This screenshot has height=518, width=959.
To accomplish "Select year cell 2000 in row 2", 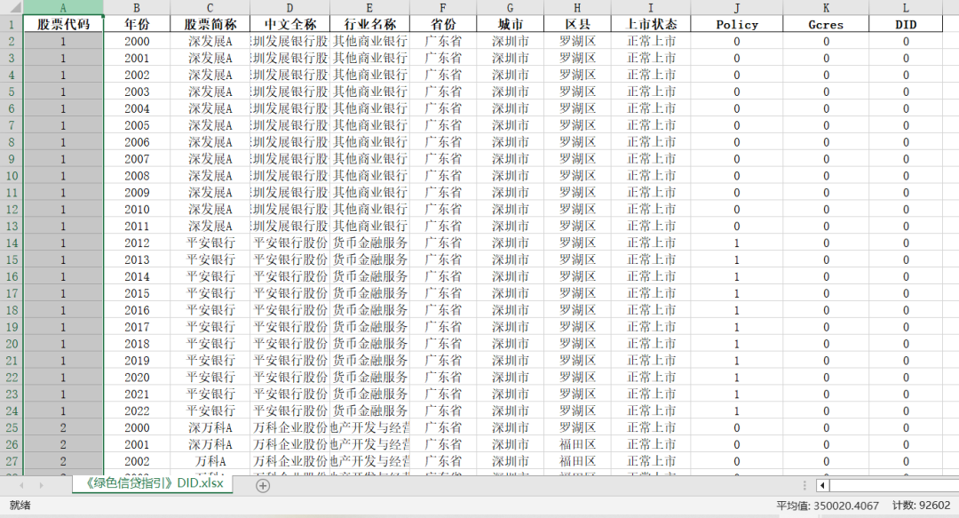I will pos(137,41).
